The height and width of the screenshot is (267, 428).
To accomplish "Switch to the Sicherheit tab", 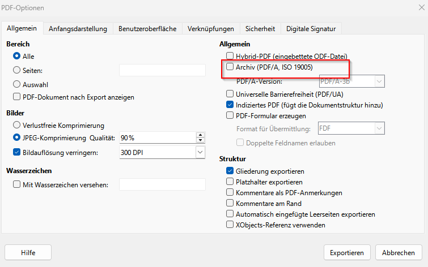I will [x=260, y=28].
